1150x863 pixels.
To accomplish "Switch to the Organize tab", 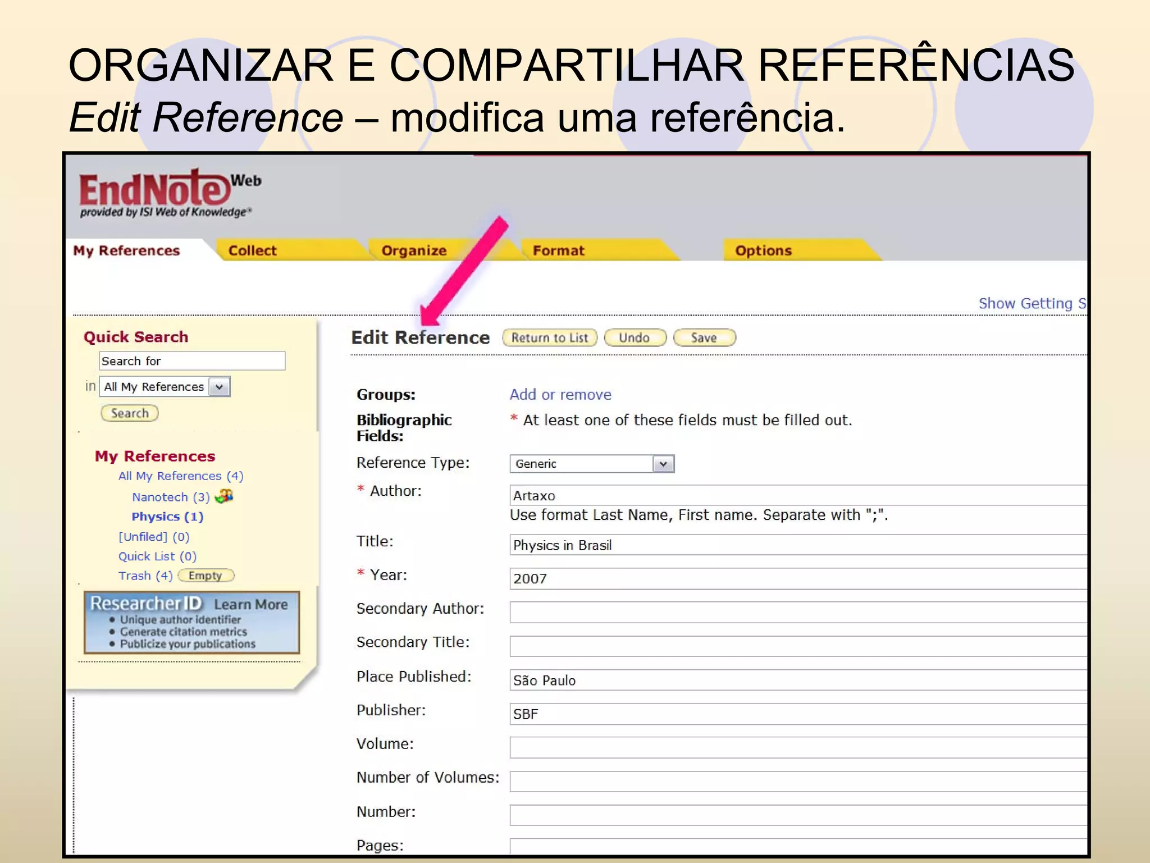I will click(x=414, y=250).
